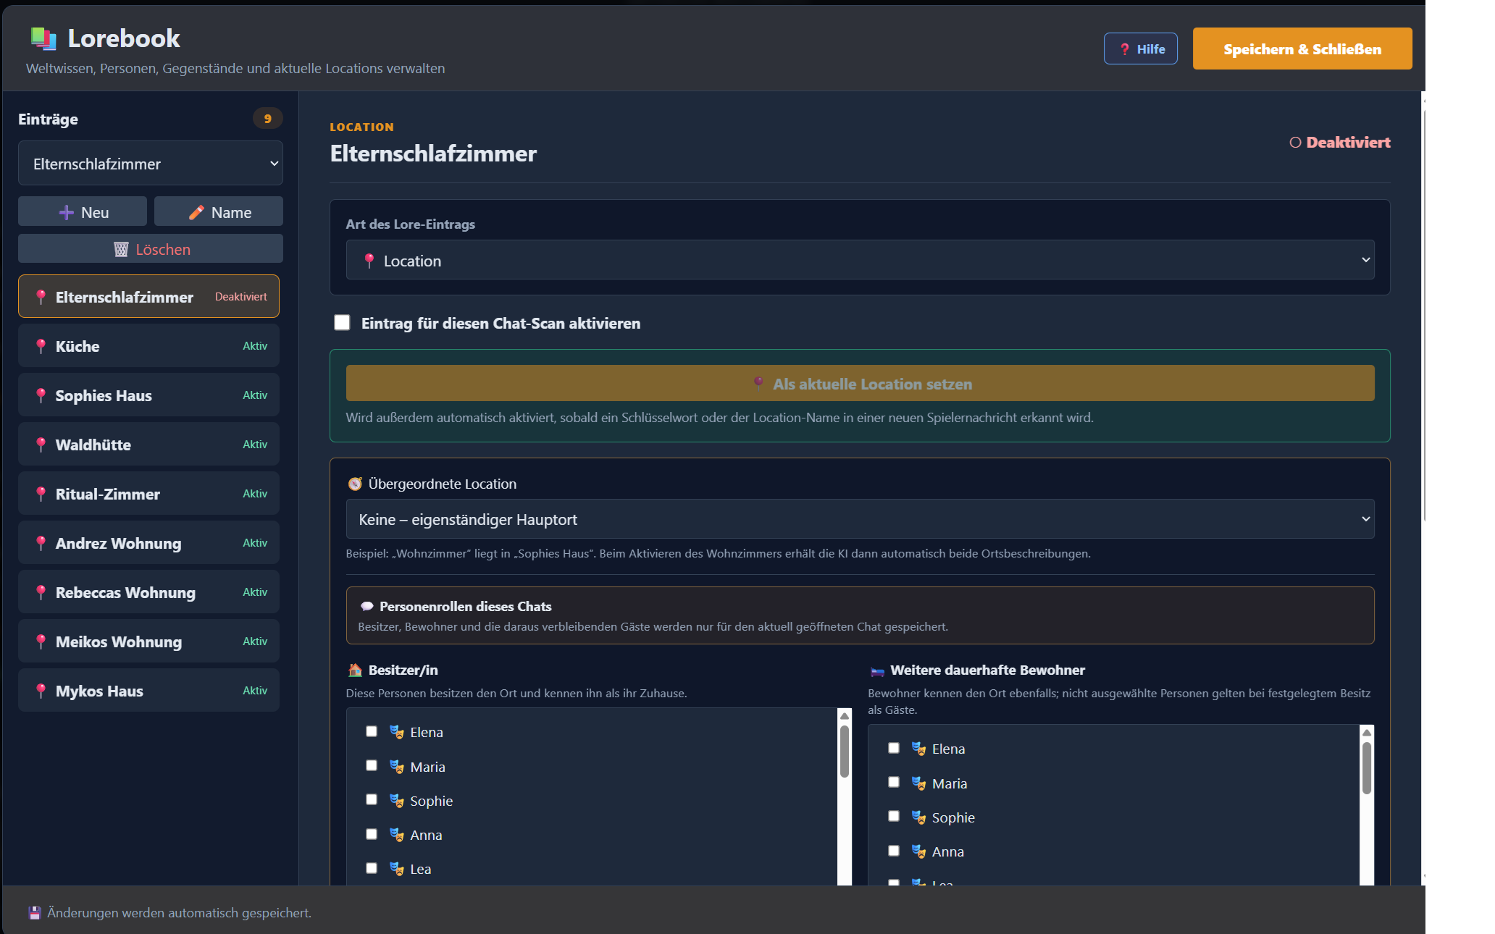Click the mask icon beside Elena under Besitzer/in
The image size is (1495, 934).
(397, 732)
